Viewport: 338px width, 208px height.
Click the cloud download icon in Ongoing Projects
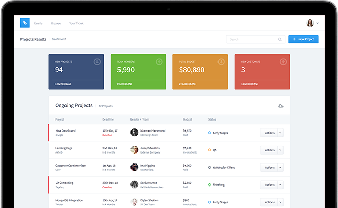281,106
